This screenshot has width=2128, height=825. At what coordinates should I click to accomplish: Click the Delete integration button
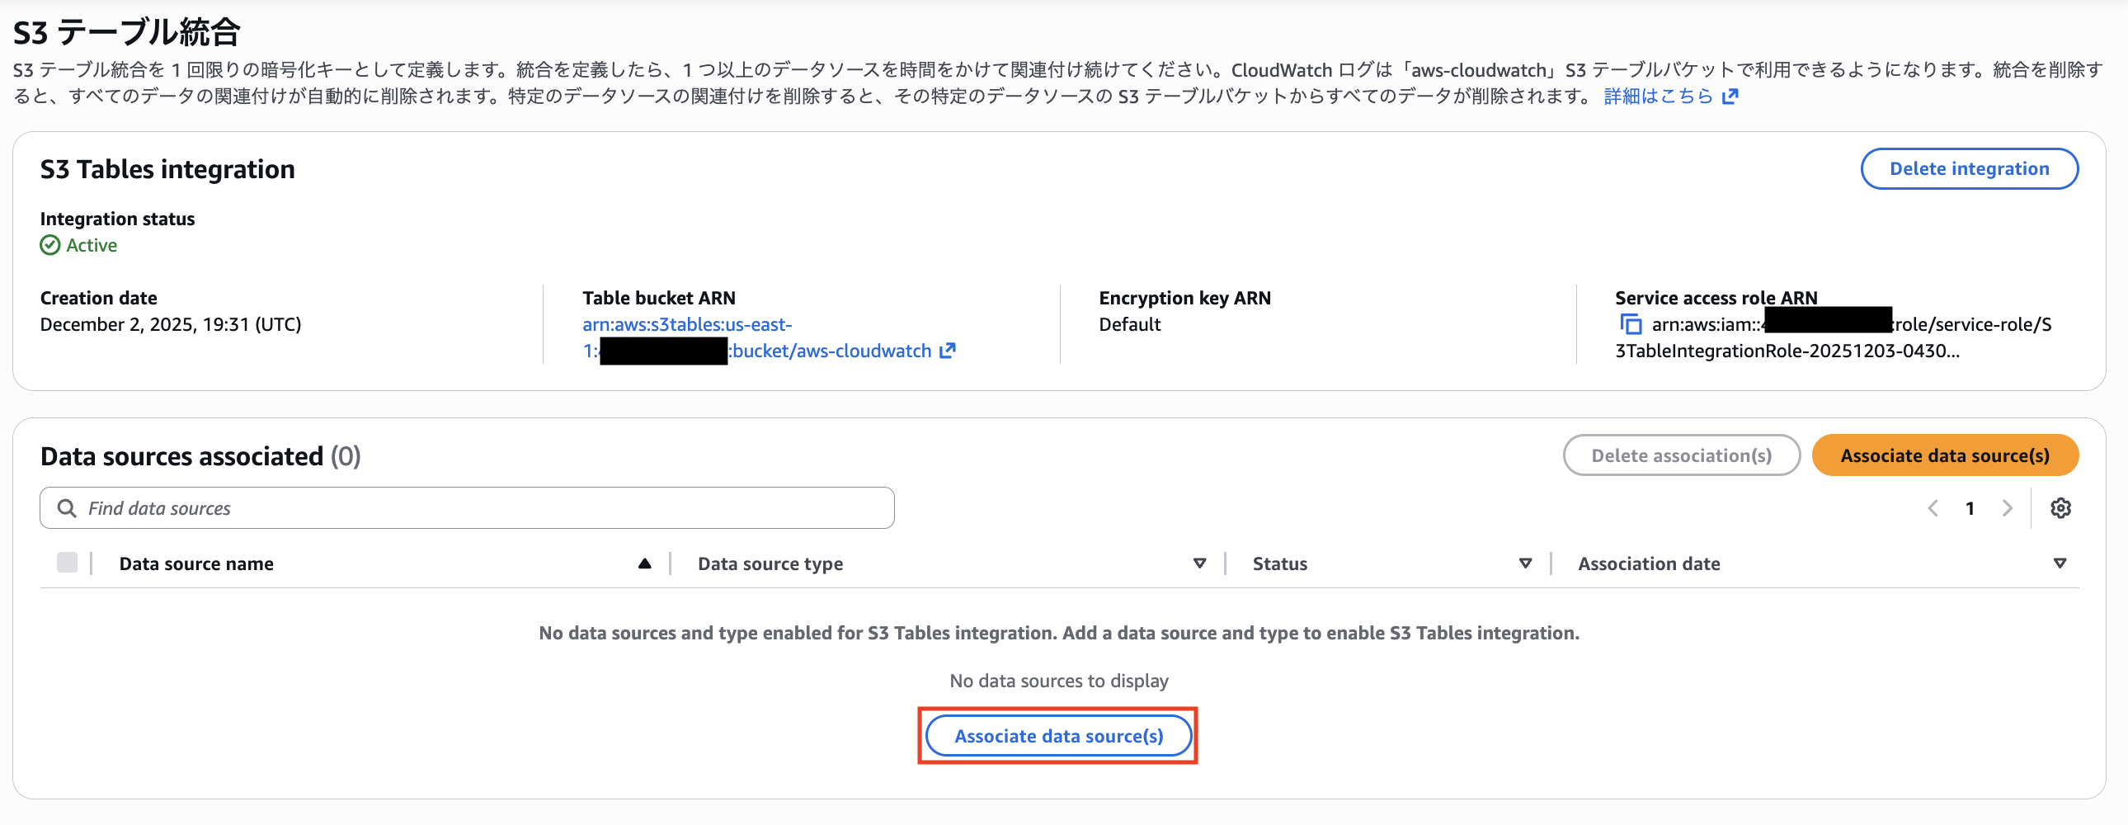click(1970, 167)
